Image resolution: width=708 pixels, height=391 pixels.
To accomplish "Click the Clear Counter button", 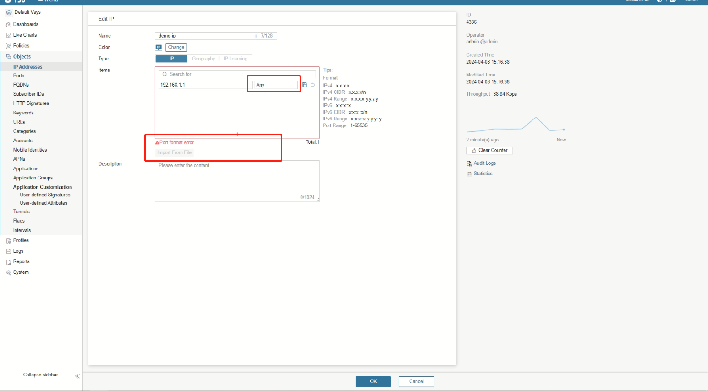I will click(x=489, y=150).
